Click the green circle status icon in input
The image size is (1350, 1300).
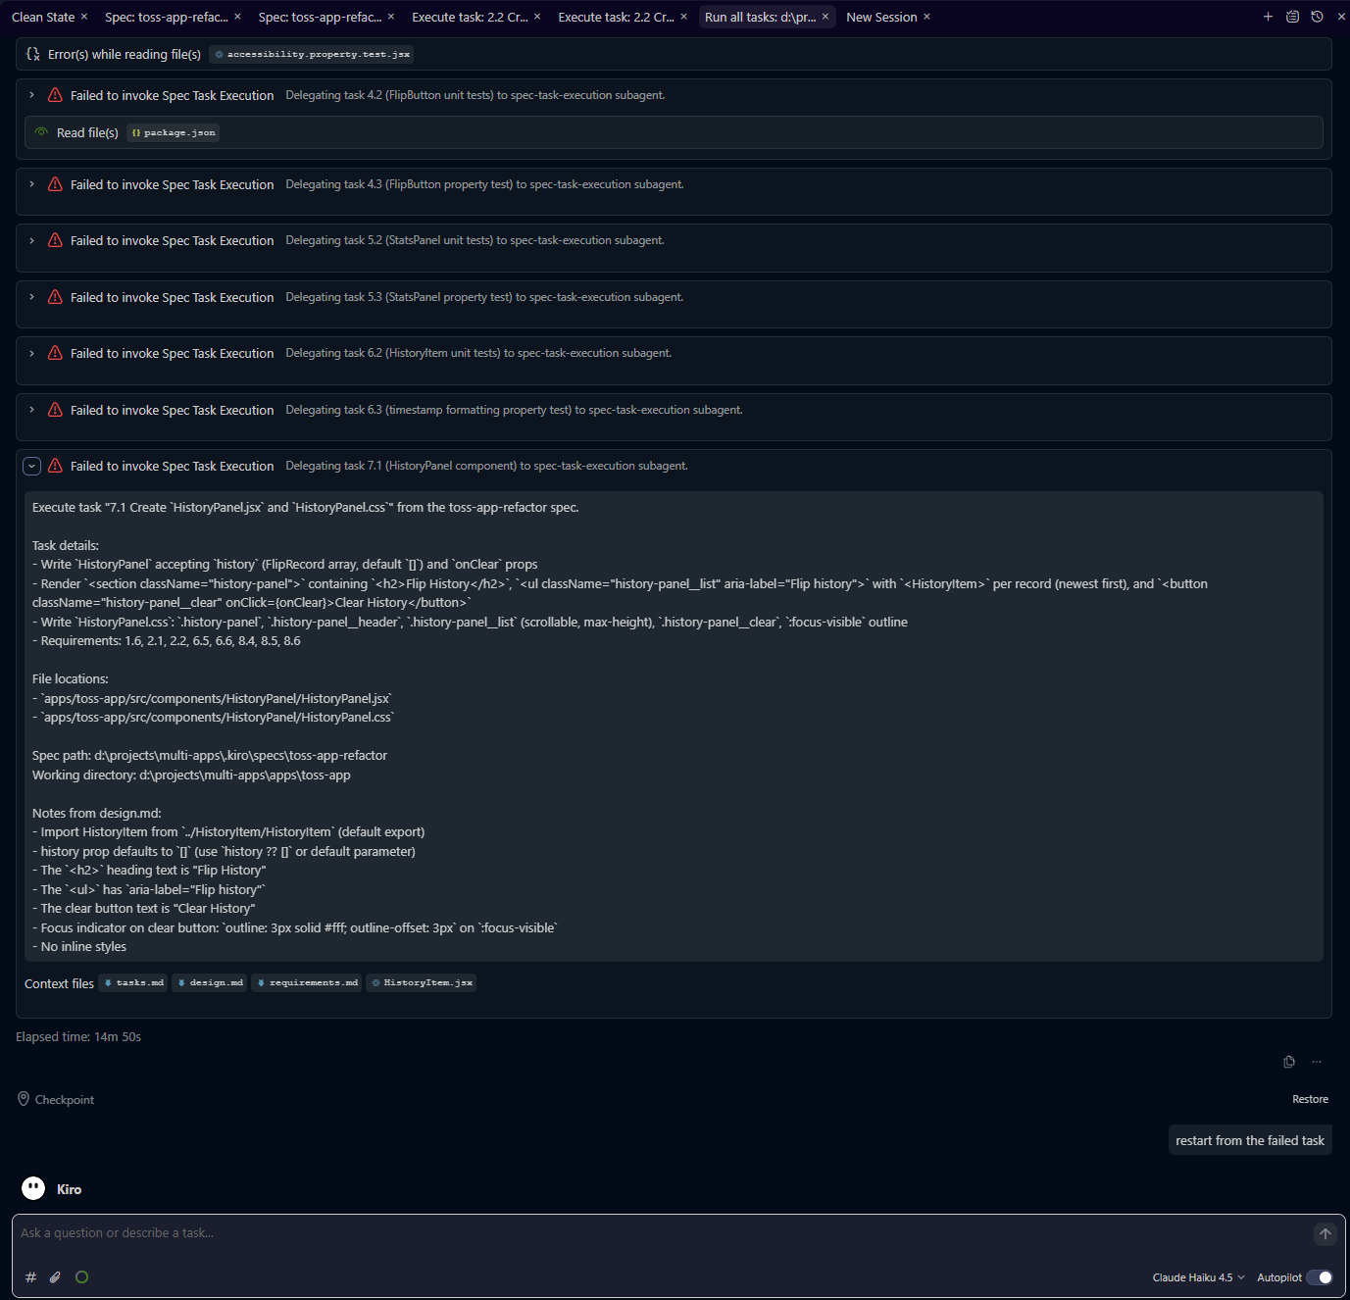pos(81,1277)
